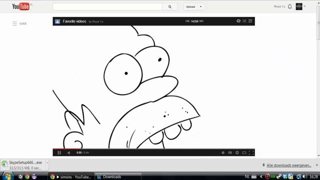Enter fullscreen mode
This screenshot has width=320, height=180.
tap(251, 152)
